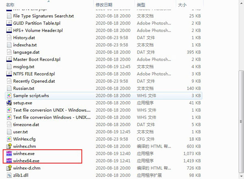
Task: Select file name setup.exe
Action: (22, 103)
